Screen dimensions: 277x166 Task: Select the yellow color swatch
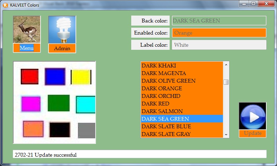pos(81,77)
